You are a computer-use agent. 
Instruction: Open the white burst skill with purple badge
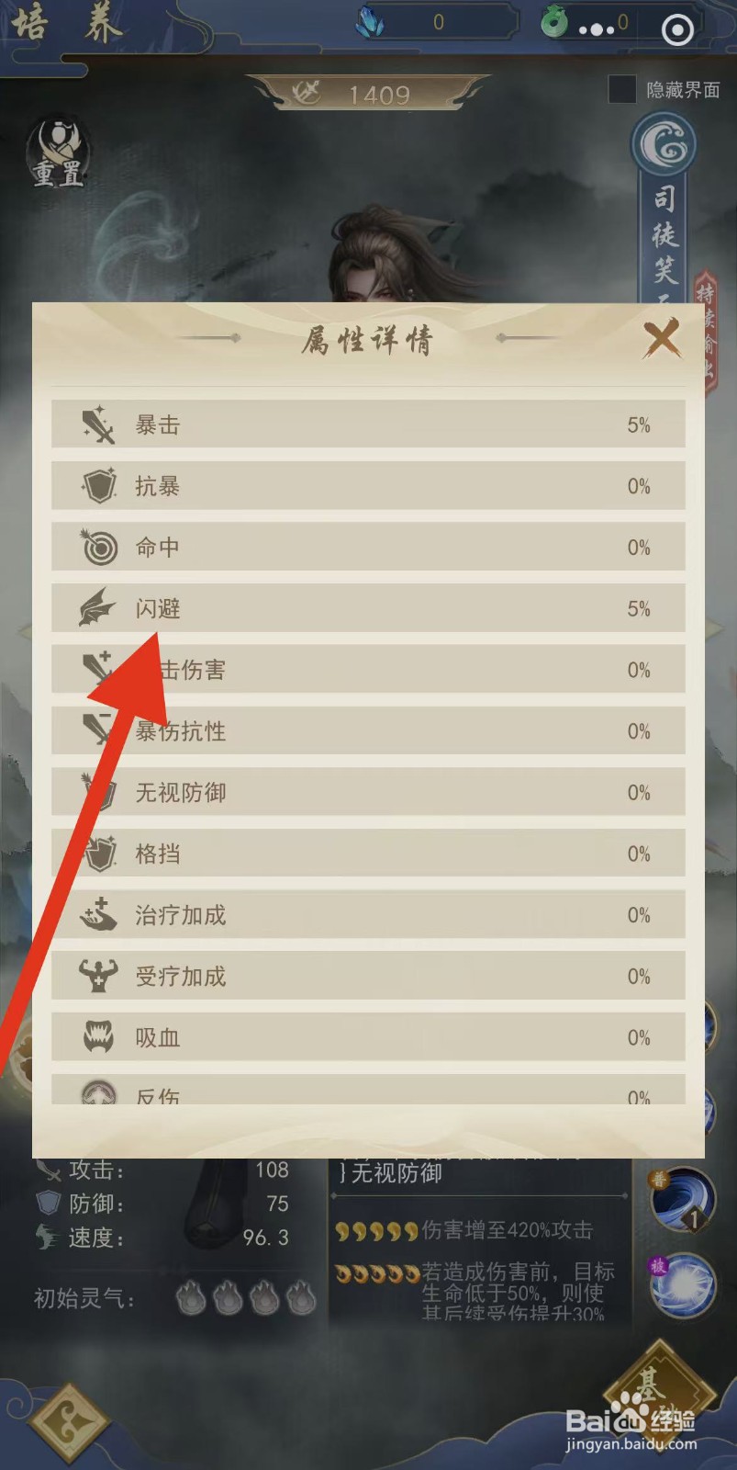[x=682, y=1284]
